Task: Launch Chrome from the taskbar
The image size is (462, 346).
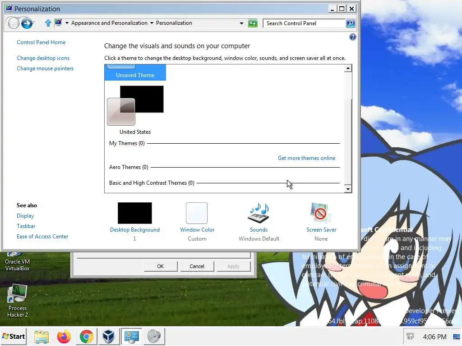Action: (86, 337)
